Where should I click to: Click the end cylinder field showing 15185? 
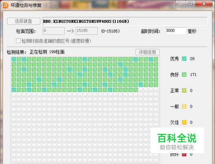[86, 31]
